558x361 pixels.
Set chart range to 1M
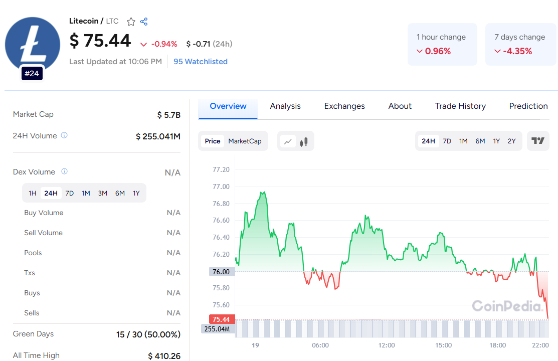tap(463, 141)
